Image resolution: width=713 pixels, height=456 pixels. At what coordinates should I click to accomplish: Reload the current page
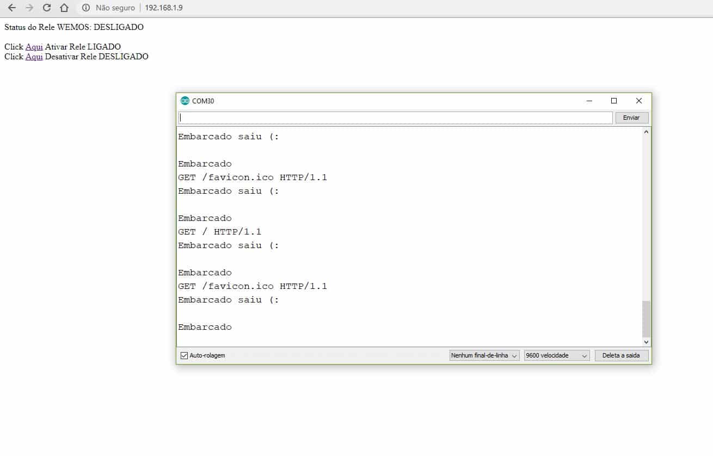pos(47,8)
